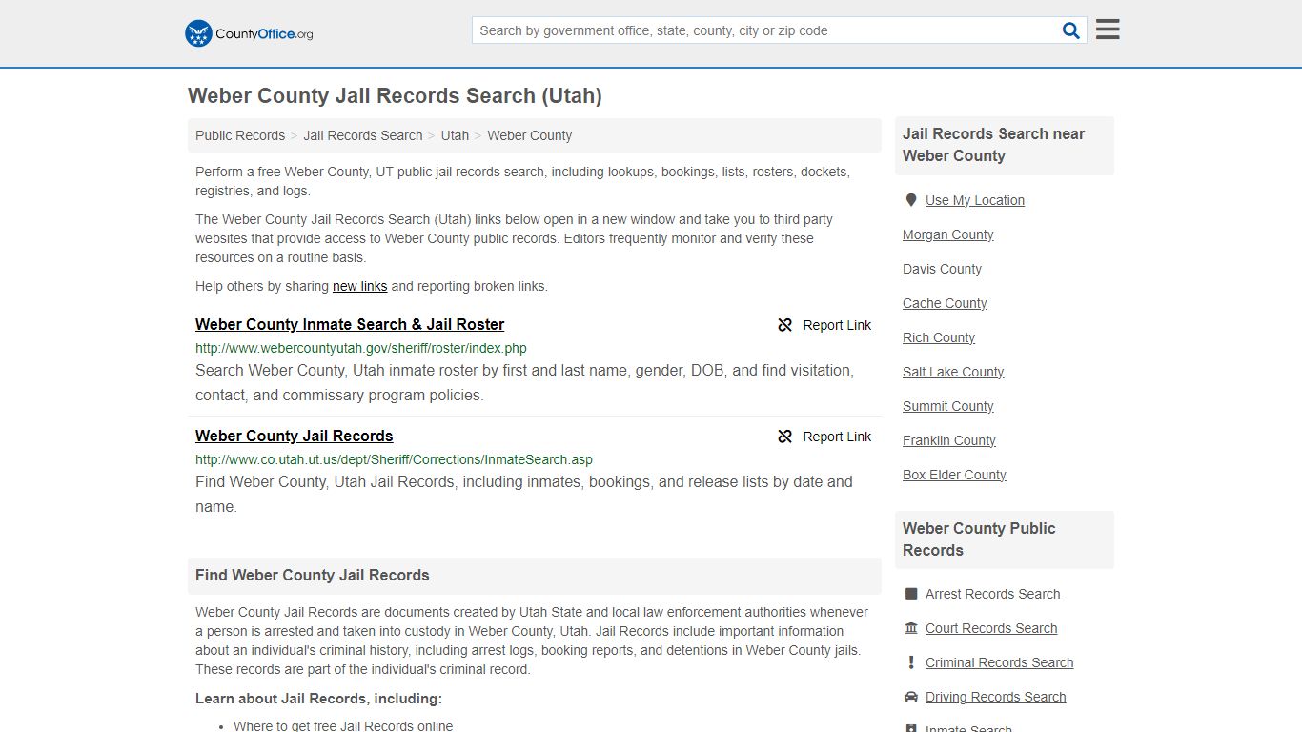Open Summit County jail records
1302x732 pixels.
coord(948,406)
